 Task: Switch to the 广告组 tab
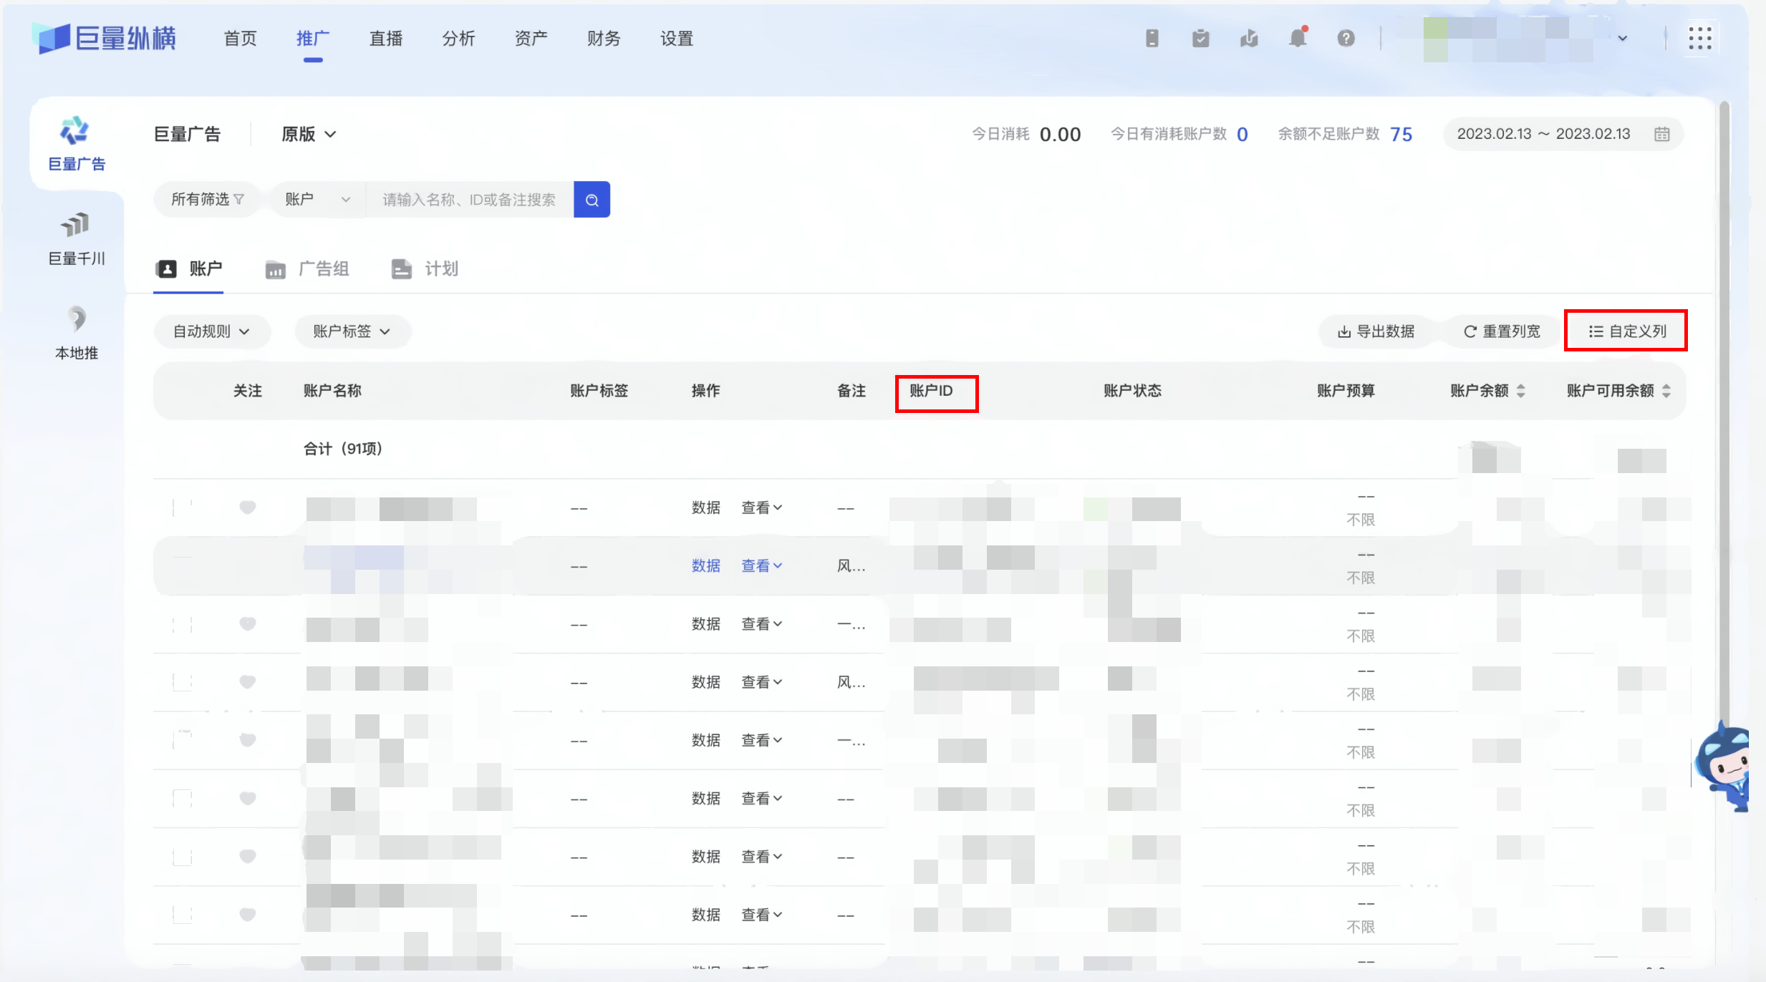pyautogui.click(x=307, y=269)
